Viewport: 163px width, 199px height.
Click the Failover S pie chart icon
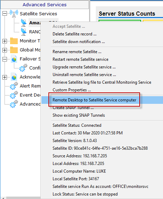14,59
